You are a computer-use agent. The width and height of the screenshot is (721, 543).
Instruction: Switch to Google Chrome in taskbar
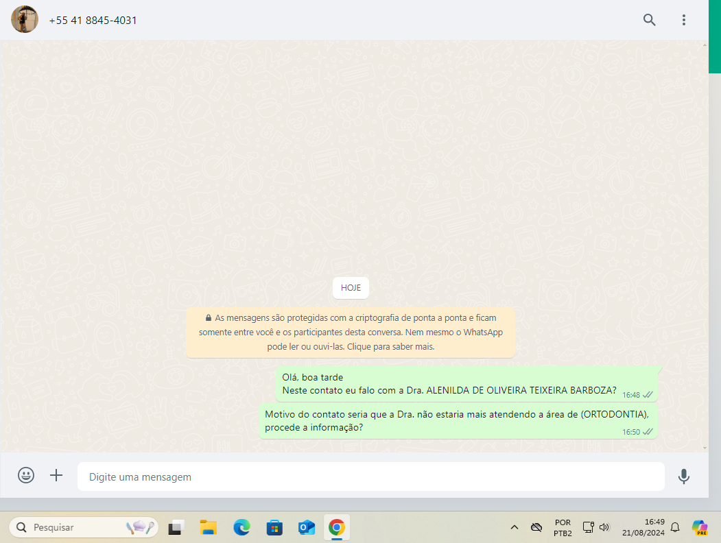click(x=337, y=527)
